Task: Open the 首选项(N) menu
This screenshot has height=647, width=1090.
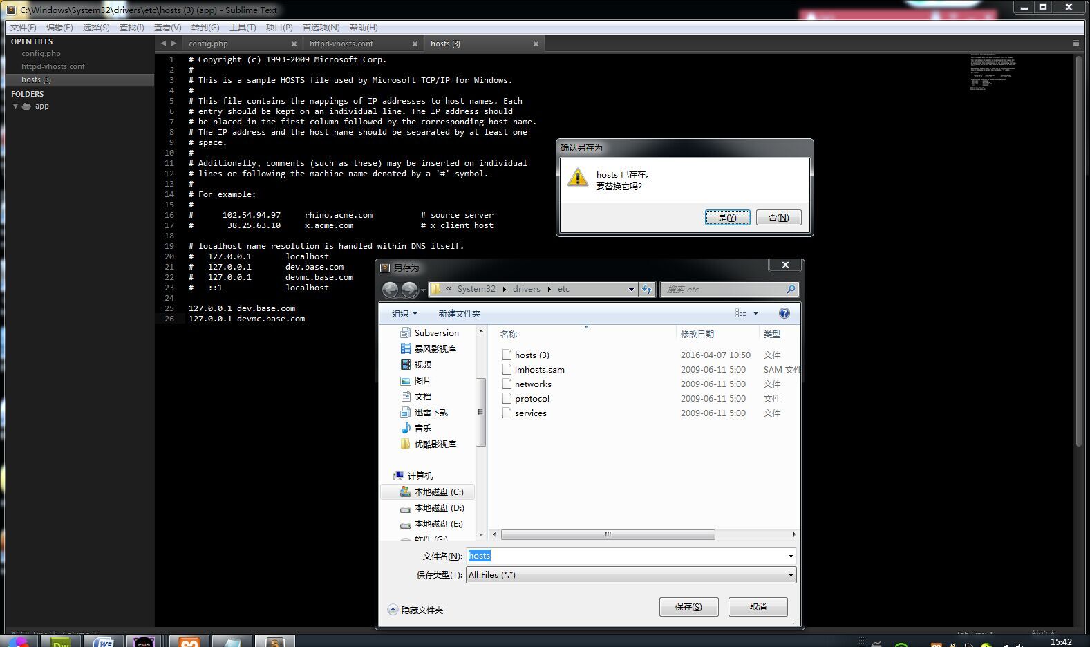Action: [321, 28]
